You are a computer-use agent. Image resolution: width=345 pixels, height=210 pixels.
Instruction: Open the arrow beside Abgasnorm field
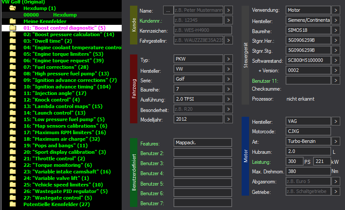coord(336,181)
